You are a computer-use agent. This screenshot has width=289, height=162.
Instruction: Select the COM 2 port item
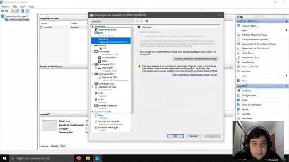[101, 99]
